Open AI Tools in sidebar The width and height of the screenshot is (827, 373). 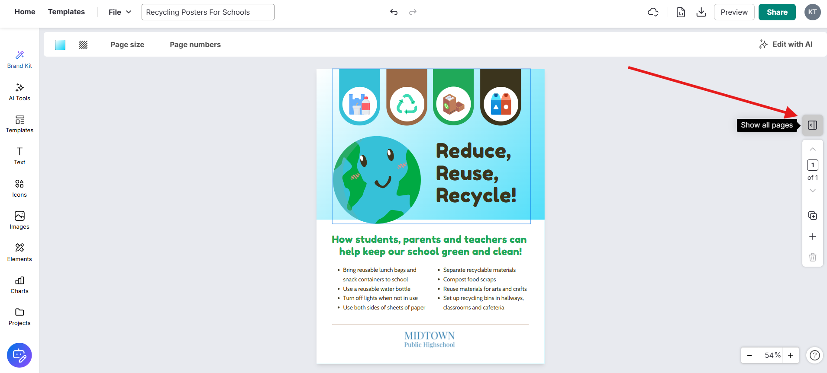(19, 92)
